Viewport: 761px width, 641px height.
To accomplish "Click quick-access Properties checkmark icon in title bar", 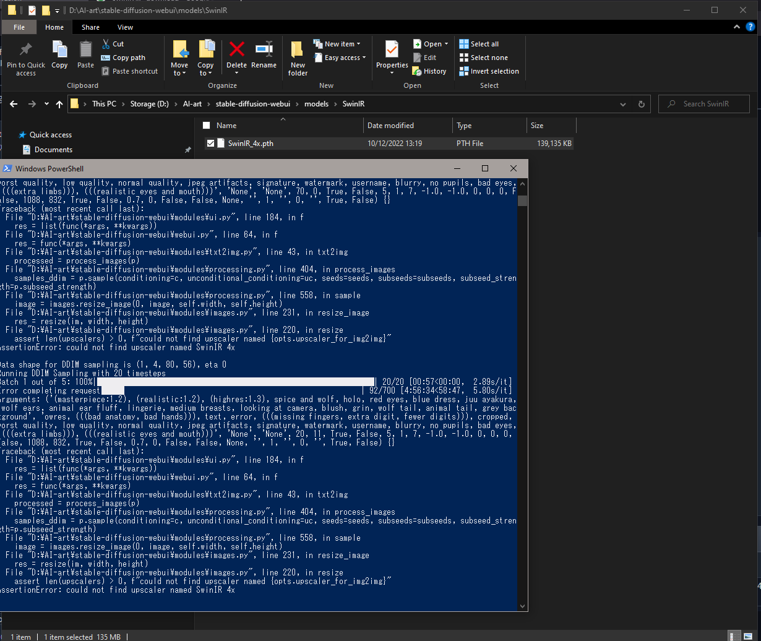I will pos(32,11).
